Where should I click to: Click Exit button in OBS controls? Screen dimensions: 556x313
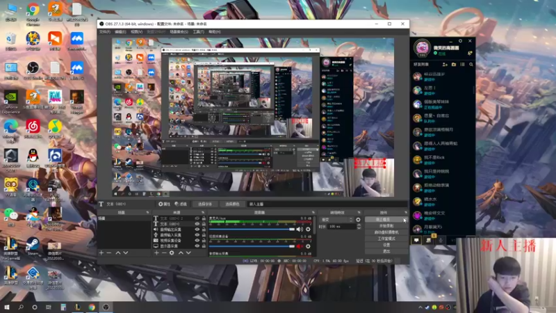point(386,251)
